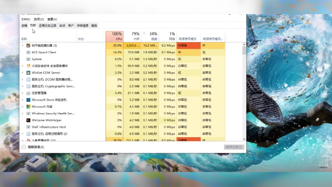Click the 16.2 MB disk cell
Image resolution: width=332 pixels, height=187 pixels.
150,46
